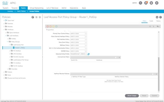The image size is (164, 102).
Task: Open the L4-L7 Services menu
Action: pyautogui.click(x=52, y=8)
